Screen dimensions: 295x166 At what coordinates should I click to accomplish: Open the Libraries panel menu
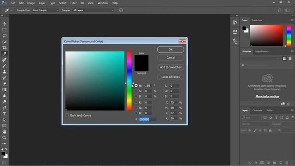pyautogui.click(x=292, y=51)
